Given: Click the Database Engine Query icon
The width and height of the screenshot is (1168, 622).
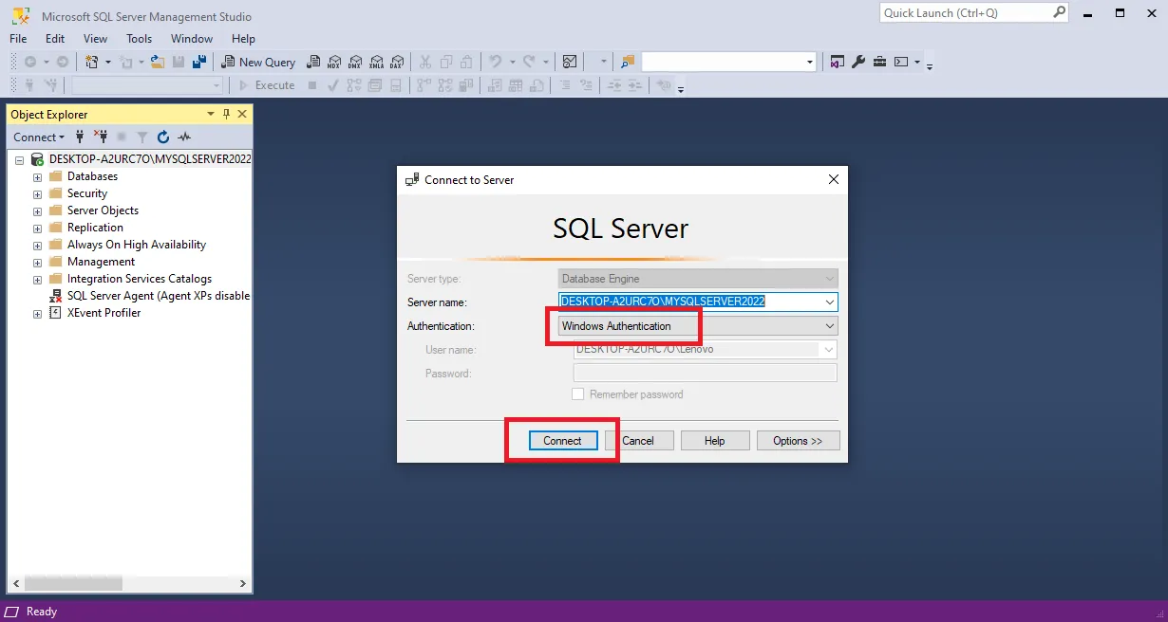Looking at the screenshot, I should click(x=313, y=62).
